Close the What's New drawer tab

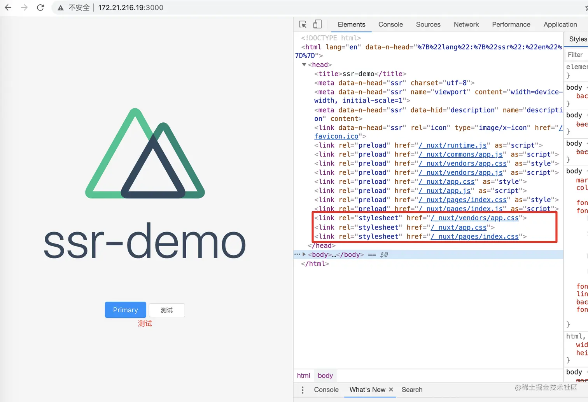391,390
